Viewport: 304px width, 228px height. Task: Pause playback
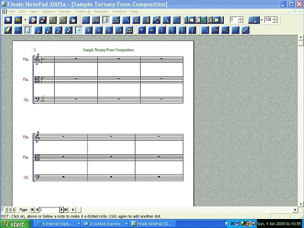coord(210,20)
